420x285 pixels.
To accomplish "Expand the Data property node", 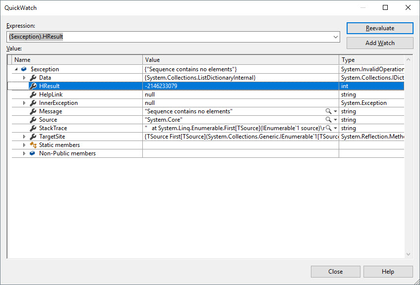I will [24, 78].
